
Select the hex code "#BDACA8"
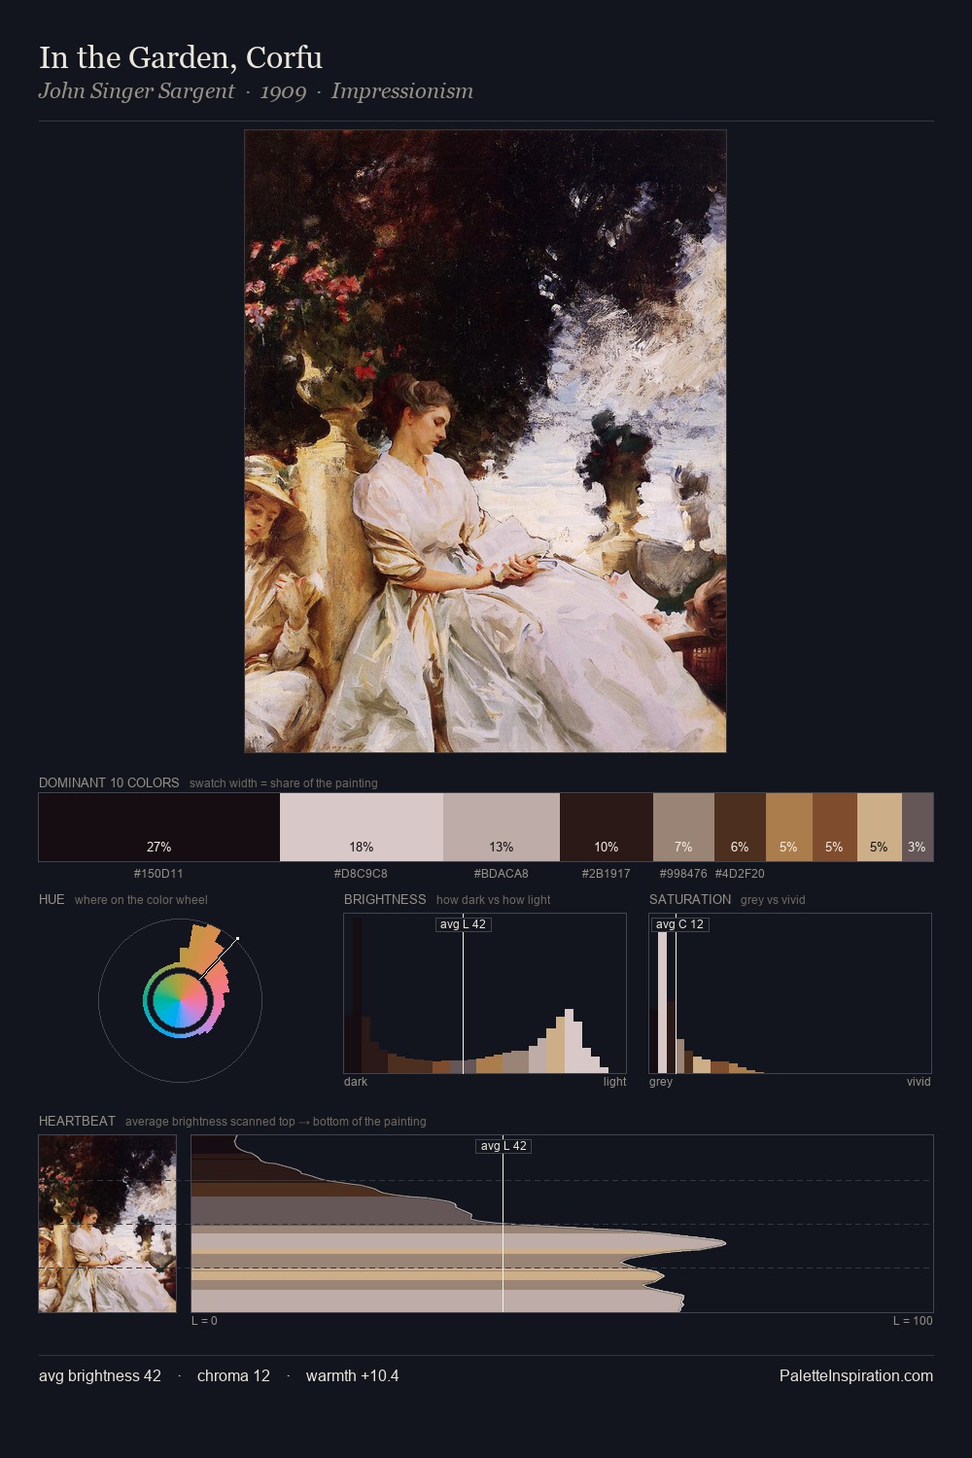pos(502,873)
